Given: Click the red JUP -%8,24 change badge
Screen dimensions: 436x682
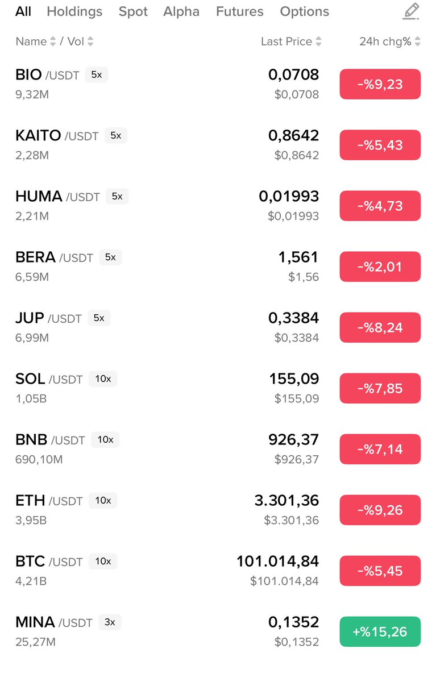Looking at the screenshot, I should 380,327.
